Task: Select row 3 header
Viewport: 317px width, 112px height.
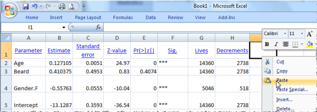Action: 6,71
